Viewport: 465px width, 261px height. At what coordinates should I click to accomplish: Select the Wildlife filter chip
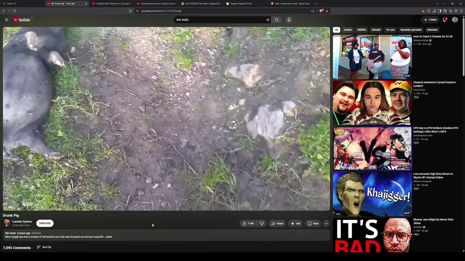click(x=361, y=30)
